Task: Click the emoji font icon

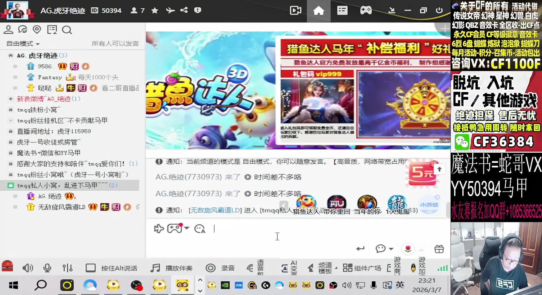Action: pyautogui.click(x=200, y=229)
